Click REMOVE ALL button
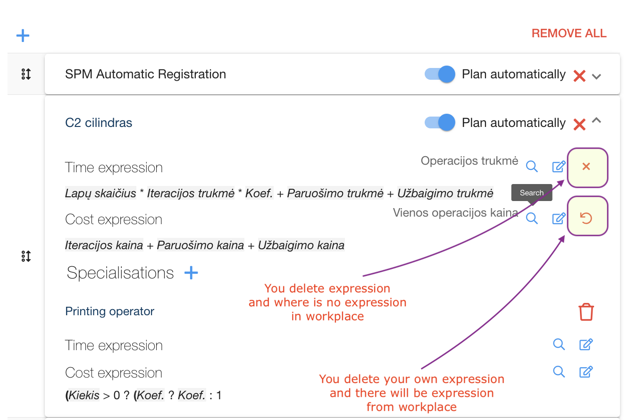The image size is (637, 420). (569, 33)
